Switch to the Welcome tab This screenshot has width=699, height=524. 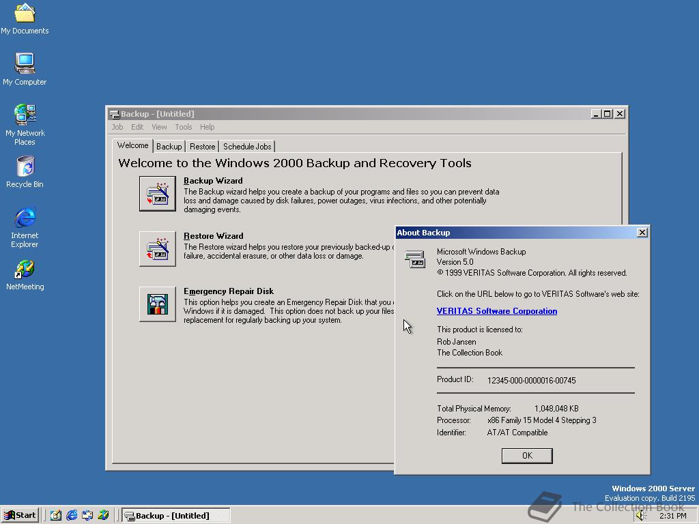click(x=133, y=146)
